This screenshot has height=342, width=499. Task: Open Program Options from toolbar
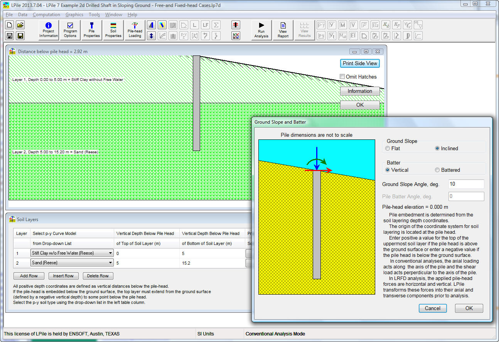70,30
